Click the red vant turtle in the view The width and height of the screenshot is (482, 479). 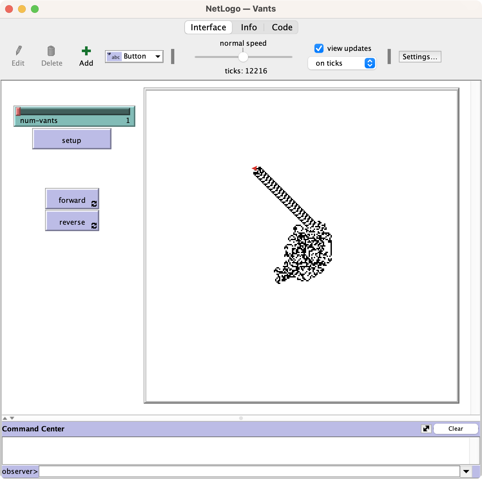pos(255,168)
